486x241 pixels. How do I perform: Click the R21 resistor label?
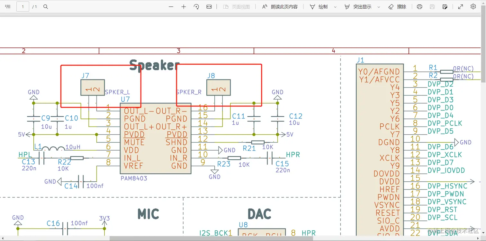click(249, 148)
